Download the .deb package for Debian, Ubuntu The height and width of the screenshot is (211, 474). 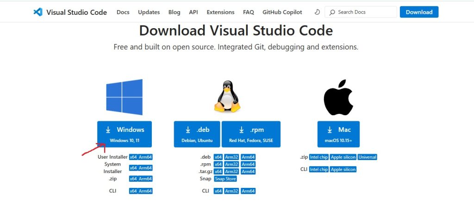(x=197, y=134)
